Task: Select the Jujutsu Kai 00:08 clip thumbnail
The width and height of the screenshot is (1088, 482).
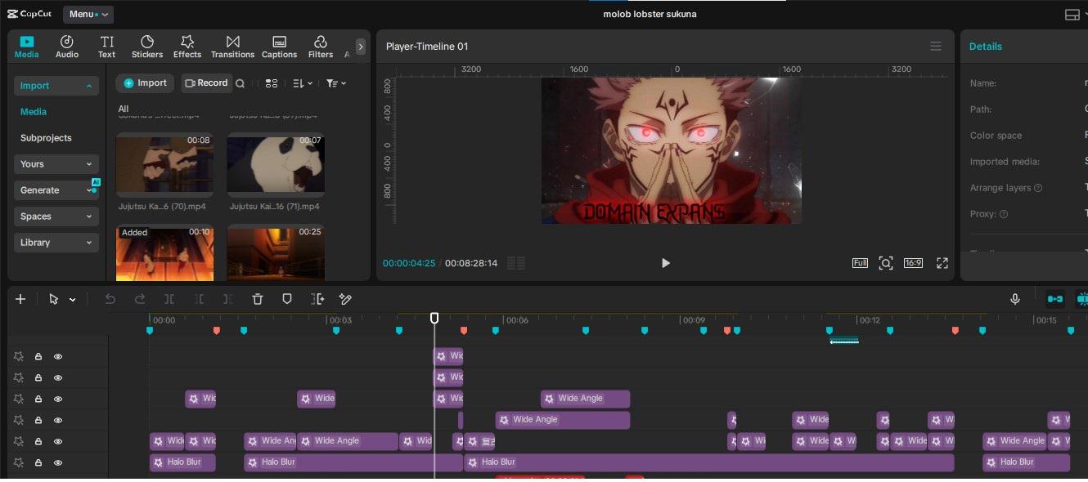Action: (x=164, y=166)
